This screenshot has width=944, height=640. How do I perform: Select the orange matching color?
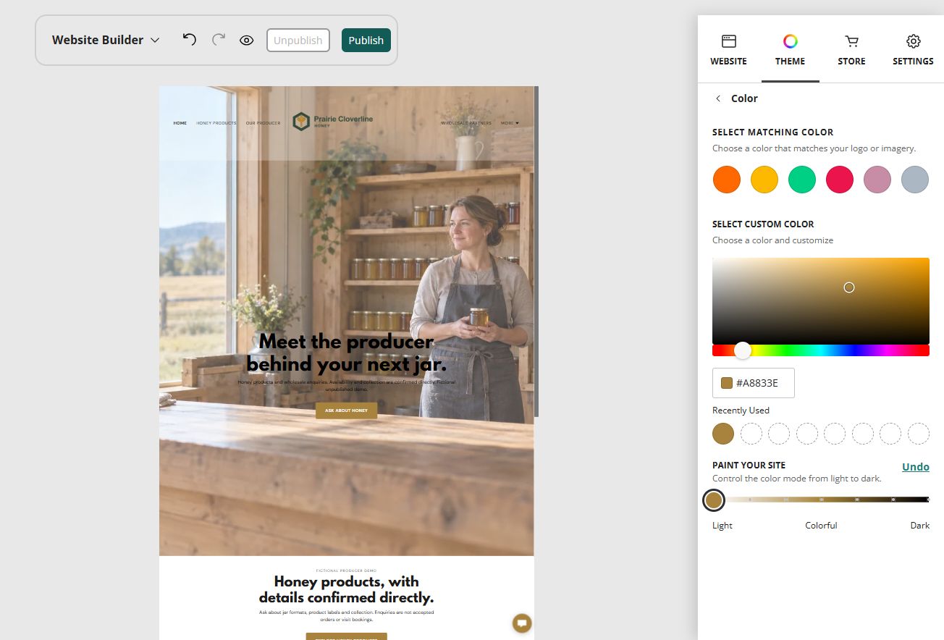tap(727, 179)
